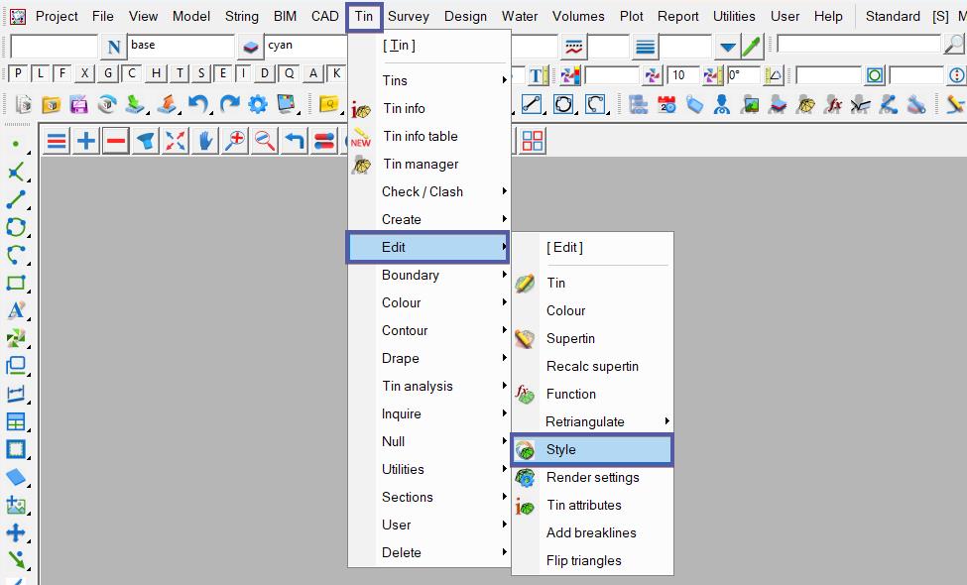Choose Render settings from Edit submenu
Screen dimensions: 967x585
(592, 477)
